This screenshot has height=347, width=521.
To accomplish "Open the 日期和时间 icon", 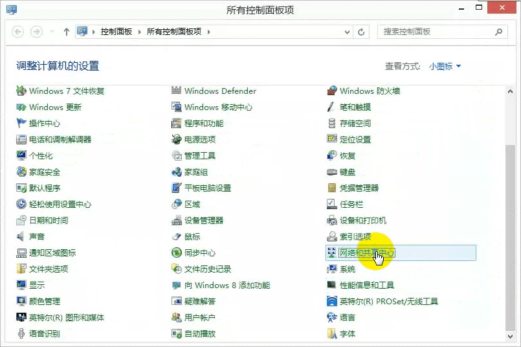I will click(21, 221).
